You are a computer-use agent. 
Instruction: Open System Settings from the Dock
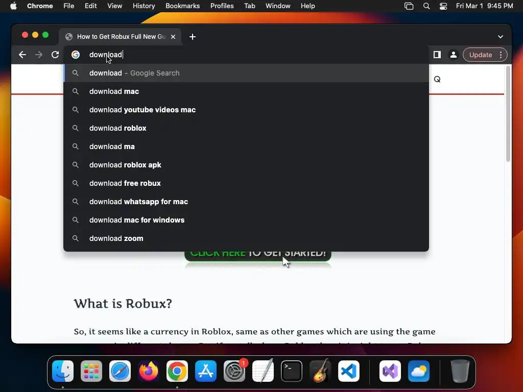pos(234,371)
